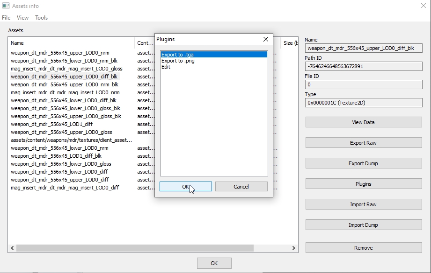The height and width of the screenshot is (273, 431).
Task: Select the Export to .png plugin
Action: [178, 61]
